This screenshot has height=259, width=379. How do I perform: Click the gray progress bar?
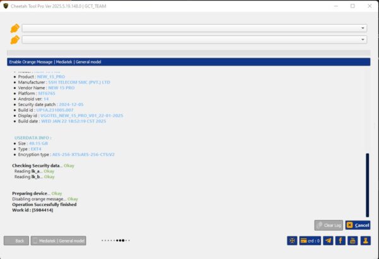point(188,52)
